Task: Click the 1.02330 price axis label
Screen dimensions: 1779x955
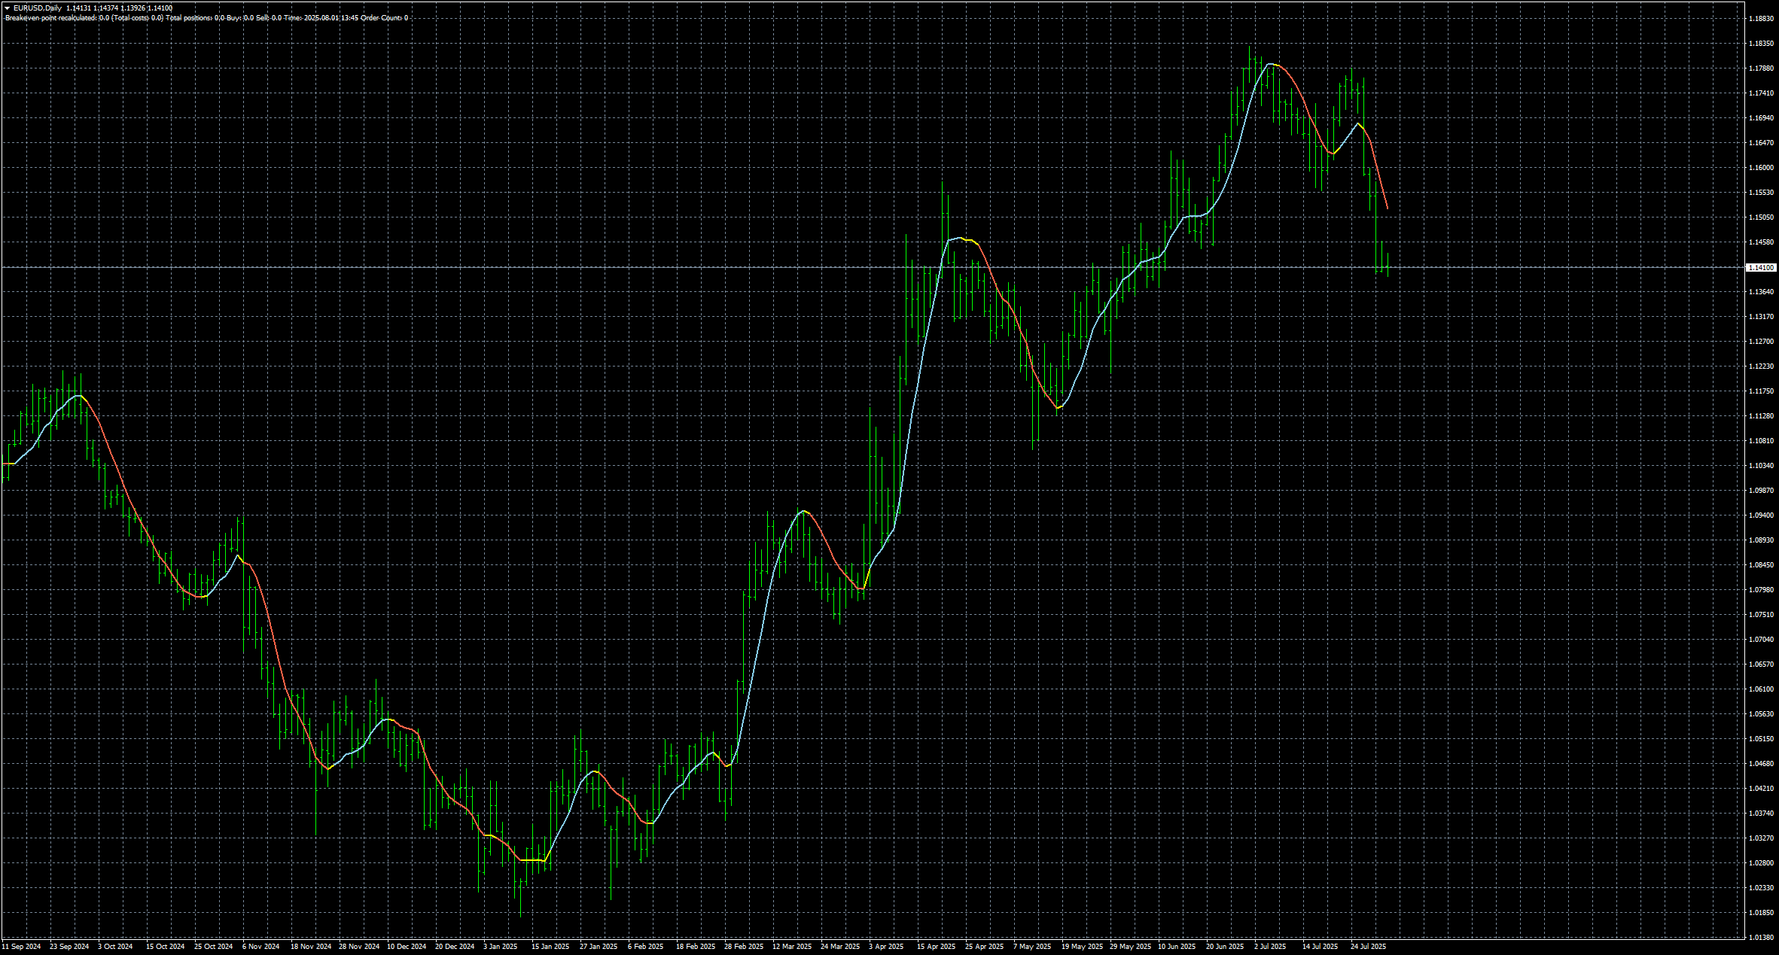Action: click(1761, 888)
